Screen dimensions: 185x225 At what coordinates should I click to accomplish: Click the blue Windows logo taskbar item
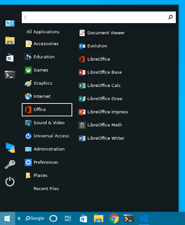pos(144,219)
